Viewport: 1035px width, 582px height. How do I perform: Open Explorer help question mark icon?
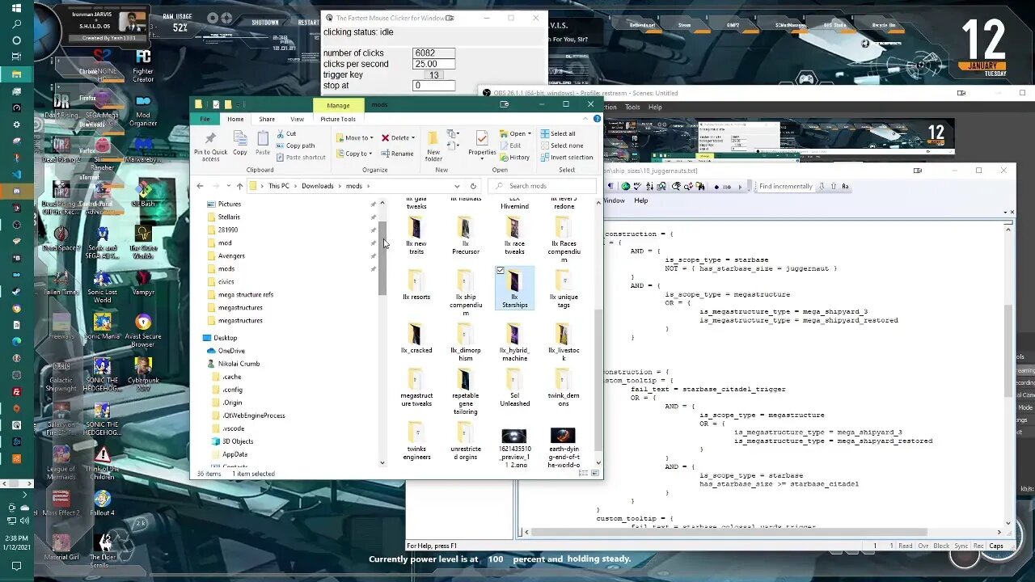597,119
